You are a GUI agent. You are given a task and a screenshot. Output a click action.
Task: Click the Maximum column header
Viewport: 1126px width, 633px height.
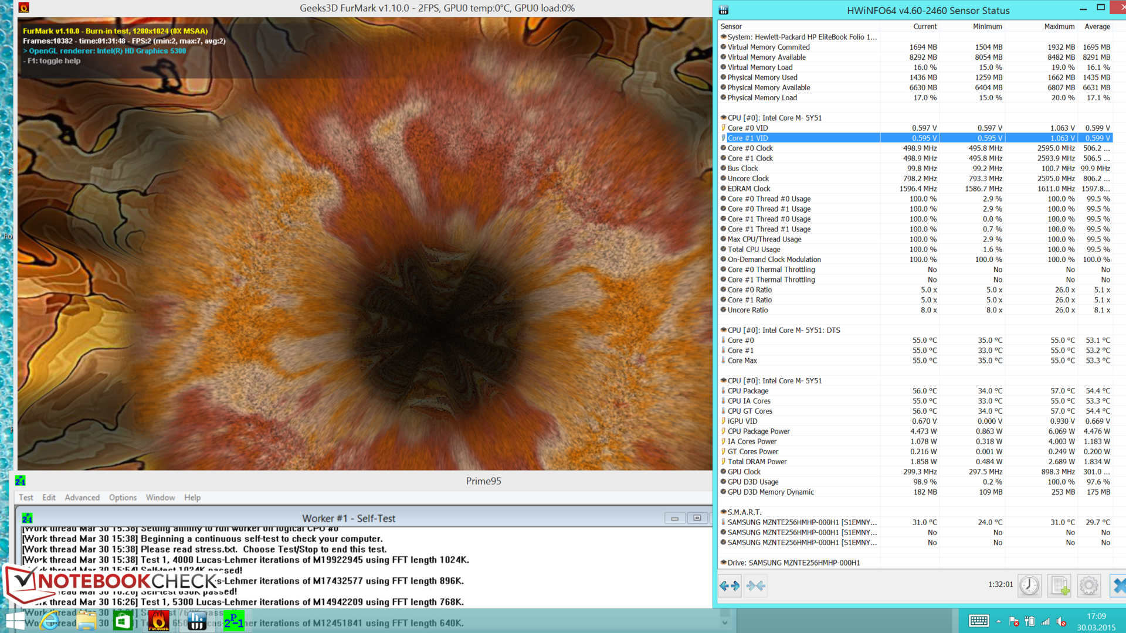[1059, 26]
